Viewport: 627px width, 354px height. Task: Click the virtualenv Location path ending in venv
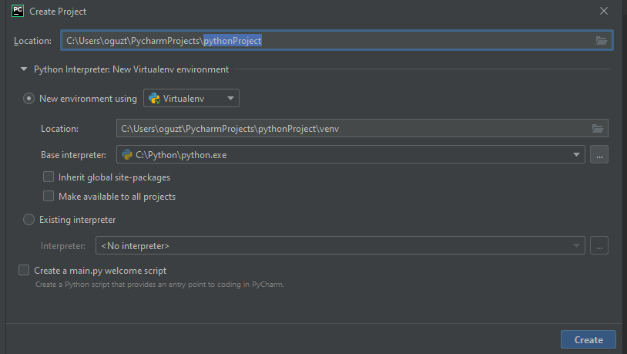[362, 128]
